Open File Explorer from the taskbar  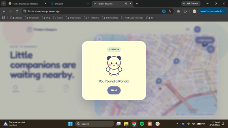point(126,124)
